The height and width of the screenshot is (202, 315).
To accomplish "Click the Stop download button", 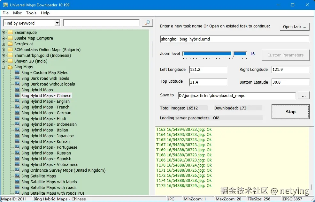I will click(x=290, y=112).
